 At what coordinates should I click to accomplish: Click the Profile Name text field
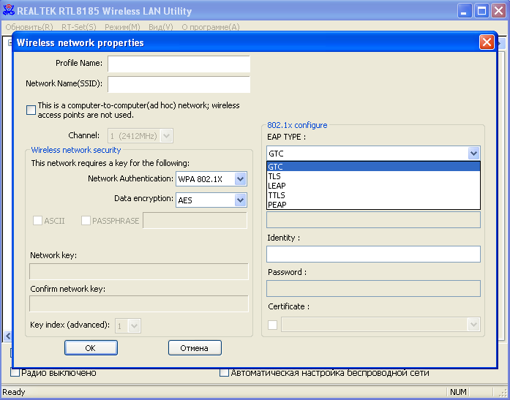tap(179, 64)
